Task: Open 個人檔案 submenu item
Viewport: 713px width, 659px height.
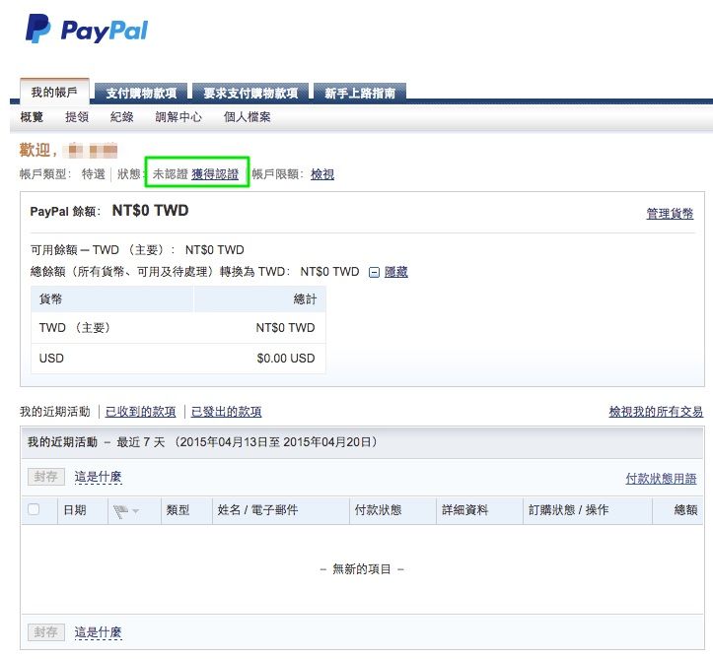Action: pyautogui.click(x=247, y=117)
